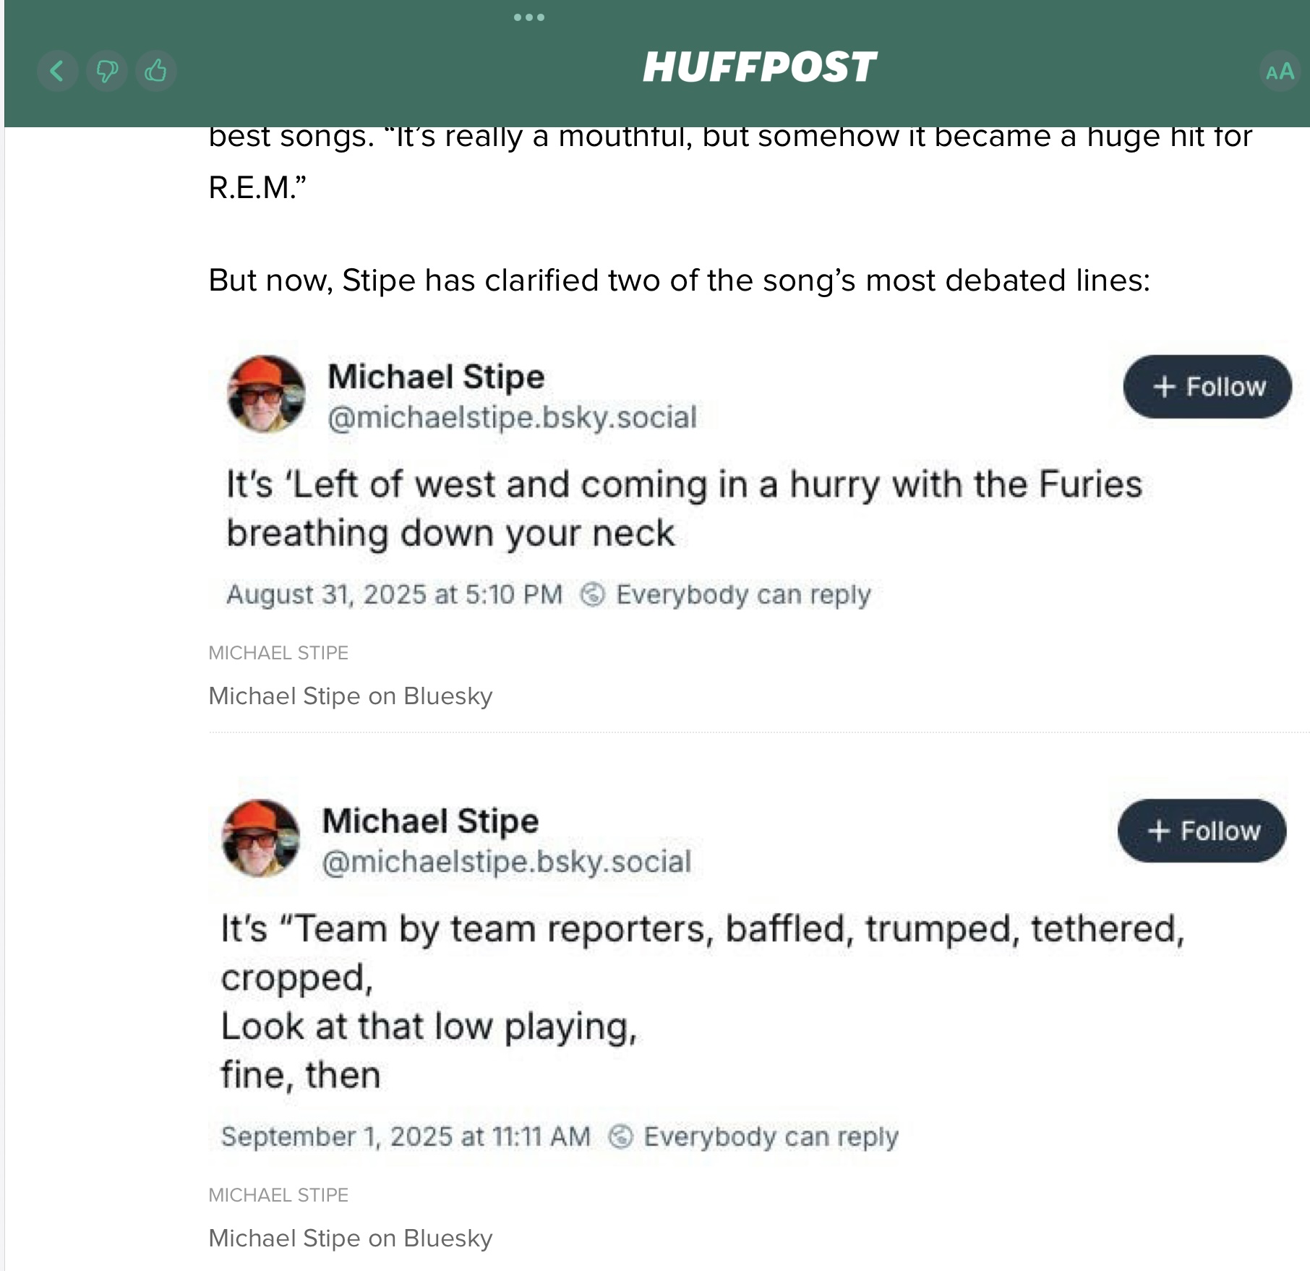The width and height of the screenshot is (1310, 1271).
Task: Follow Michael Stipe on the second post
Action: (1202, 831)
